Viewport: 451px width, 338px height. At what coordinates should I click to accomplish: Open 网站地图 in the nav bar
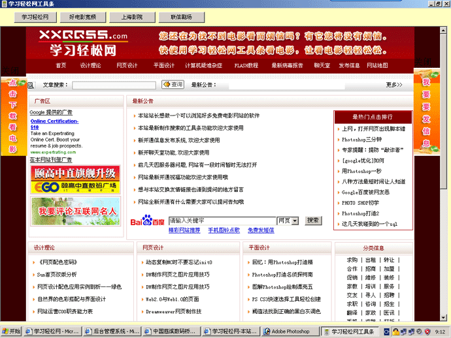pos(377,65)
